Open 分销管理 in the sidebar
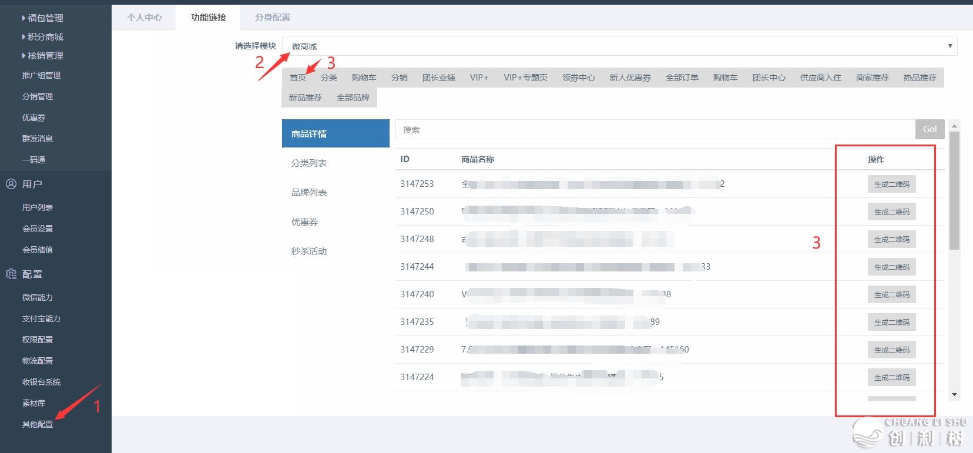The height and width of the screenshot is (453, 973). (x=38, y=96)
